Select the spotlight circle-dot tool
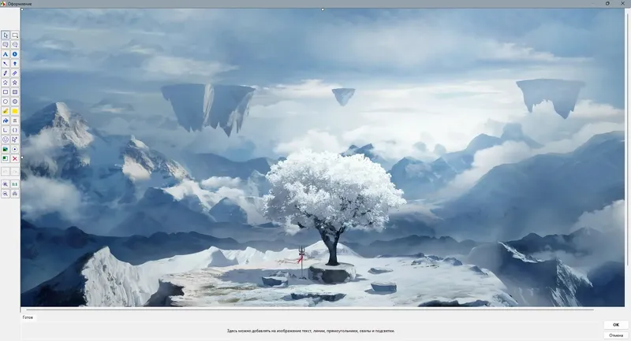Image resolution: width=631 pixels, height=341 pixels. [15, 149]
